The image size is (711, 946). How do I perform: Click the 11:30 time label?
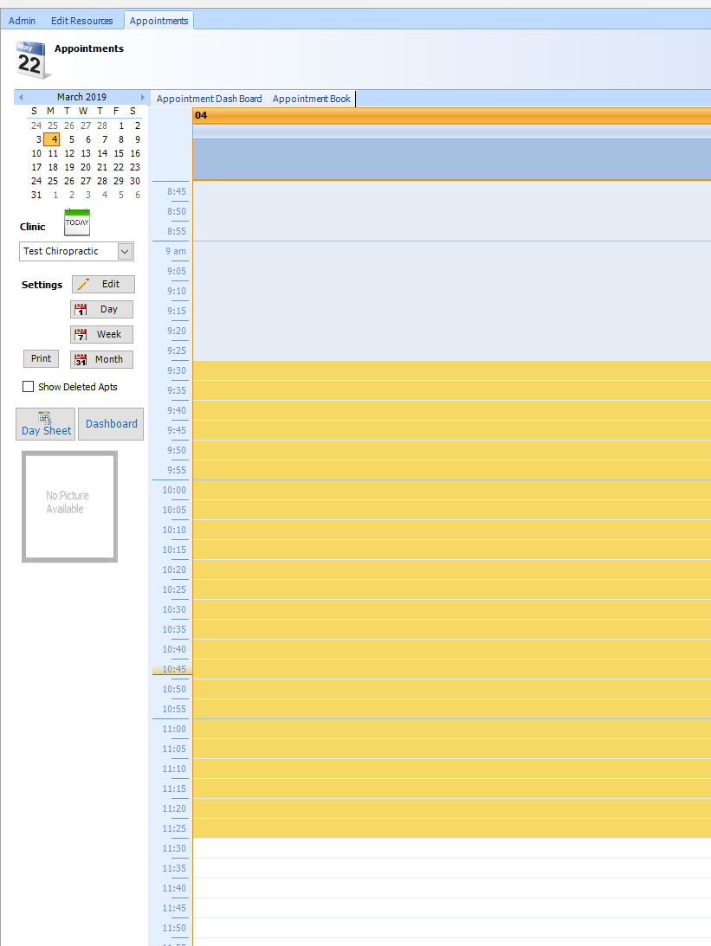174,848
